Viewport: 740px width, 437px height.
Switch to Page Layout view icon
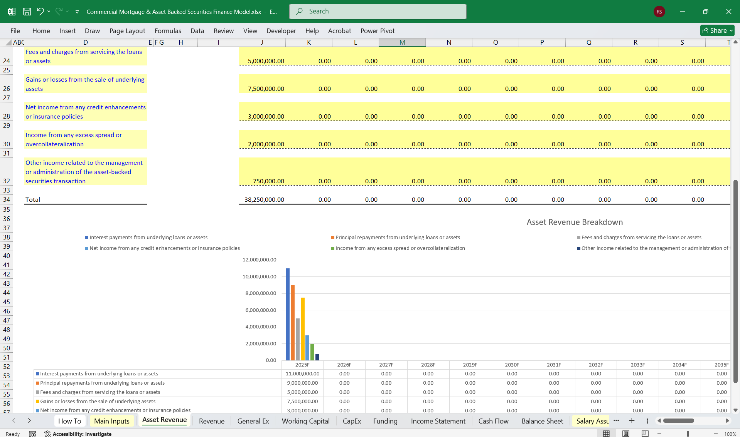[x=625, y=434]
